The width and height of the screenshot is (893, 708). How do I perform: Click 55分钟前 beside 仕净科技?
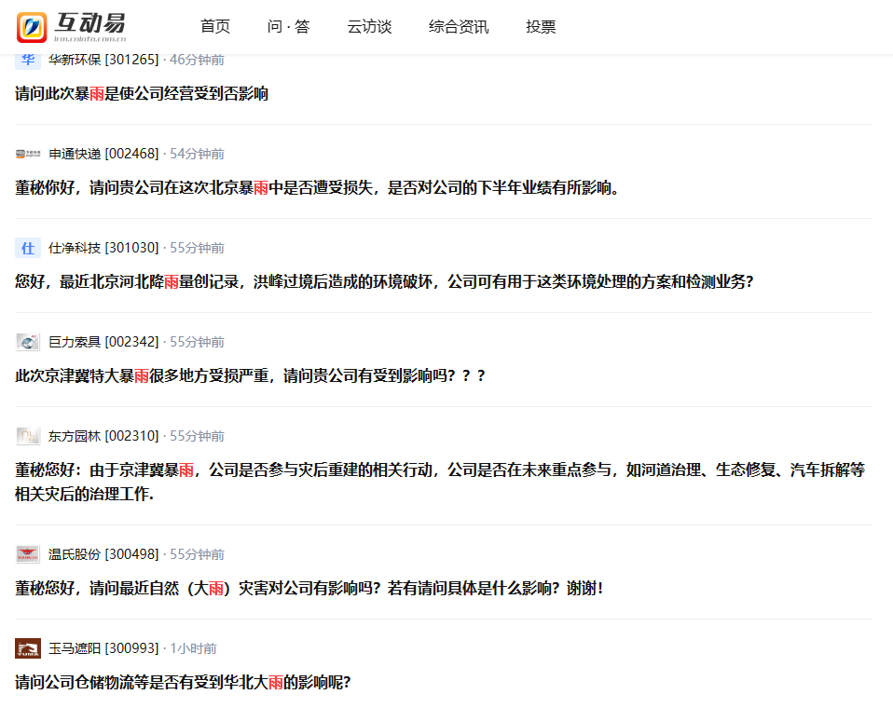coord(197,248)
